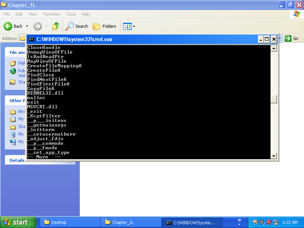Click the Views toolbar icon
The width and height of the screenshot is (304, 228).
127,26
